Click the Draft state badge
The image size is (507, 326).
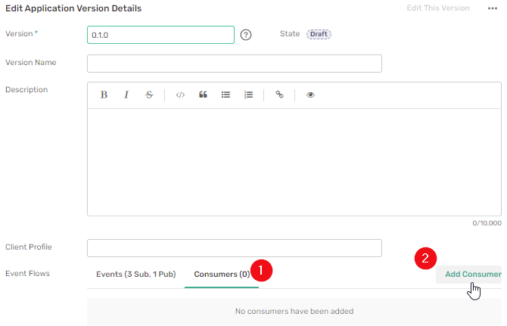pos(319,35)
